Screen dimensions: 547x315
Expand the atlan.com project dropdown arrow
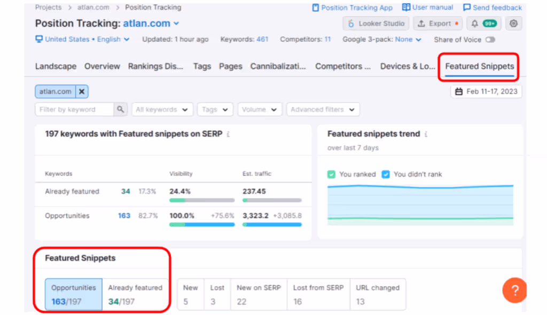[x=176, y=24]
